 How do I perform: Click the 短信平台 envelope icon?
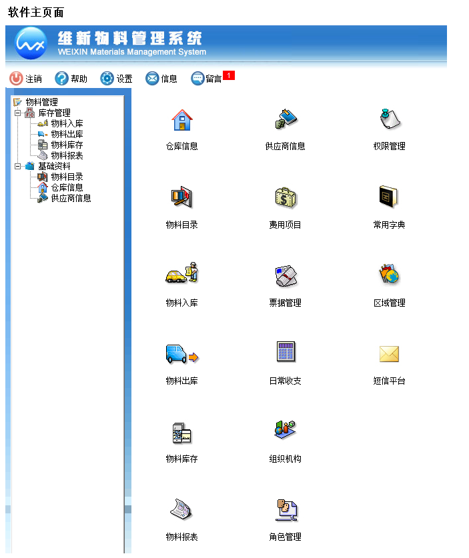[x=389, y=353]
